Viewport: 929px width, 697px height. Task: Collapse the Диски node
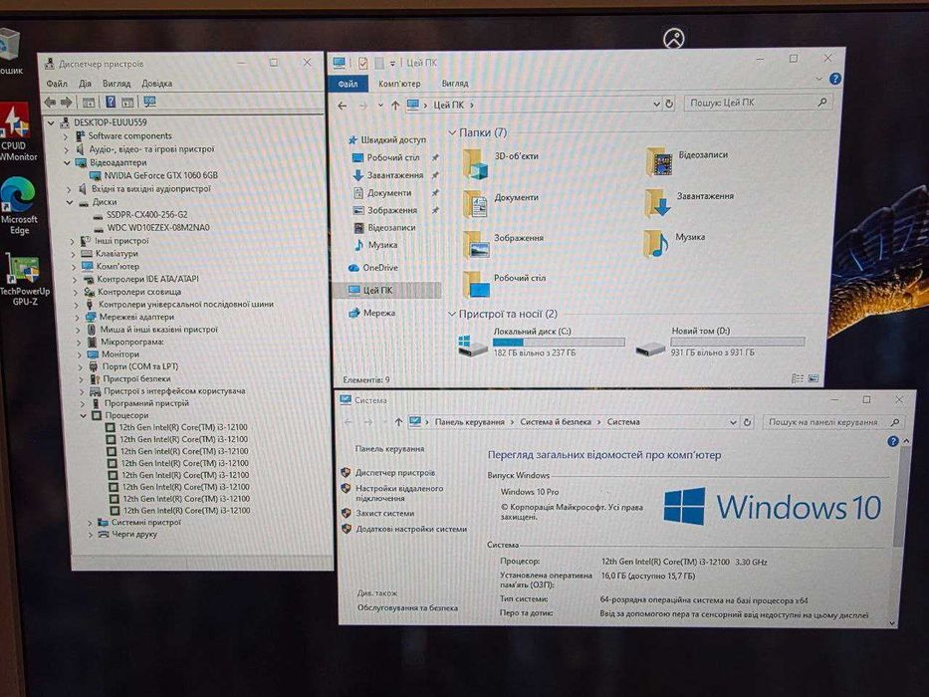click(x=70, y=202)
